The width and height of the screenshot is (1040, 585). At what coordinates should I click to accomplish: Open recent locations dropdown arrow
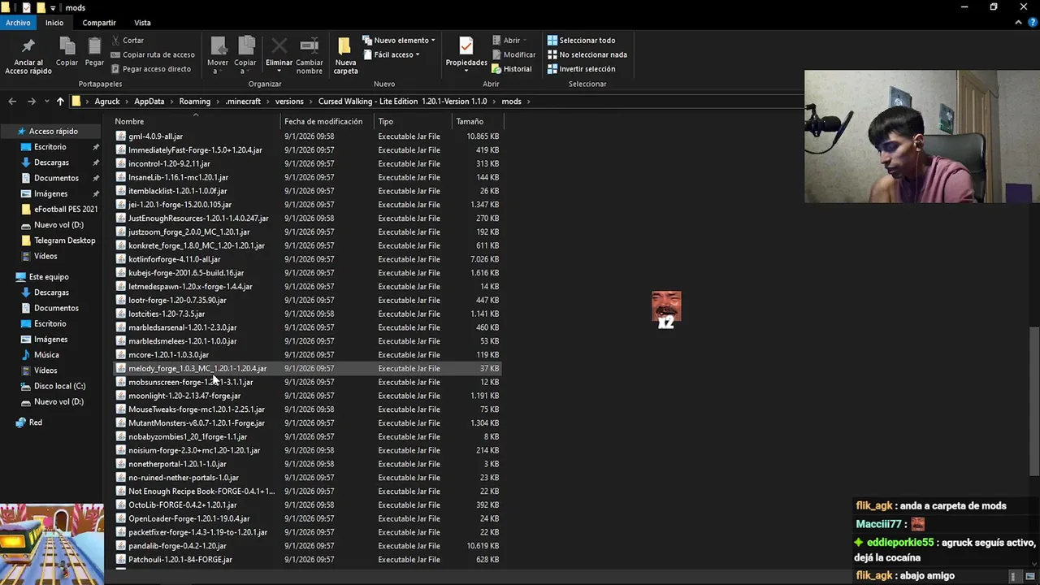[45, 102]
